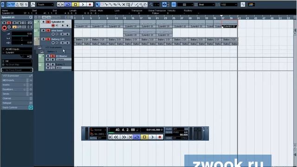Click bar 41 on the timeline ruler
297x167 pixels.
239,18
